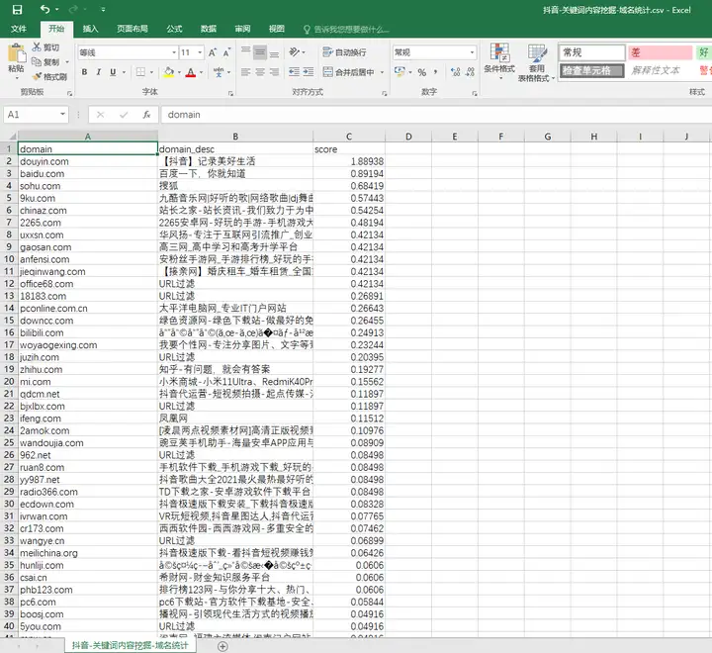712x653 pixels.
Task: Toggle middle vertical alignment
Action: tap(260, 52)
